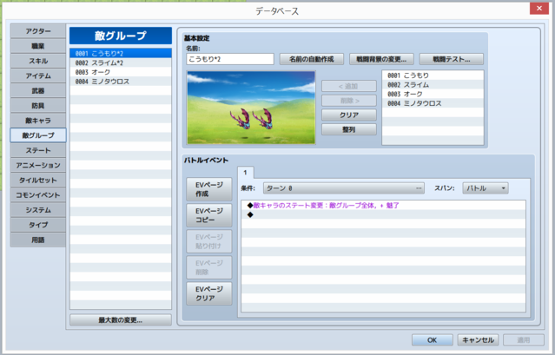Select the 敵グループ tab
The image size is (555, 355).
pos(38,135)
